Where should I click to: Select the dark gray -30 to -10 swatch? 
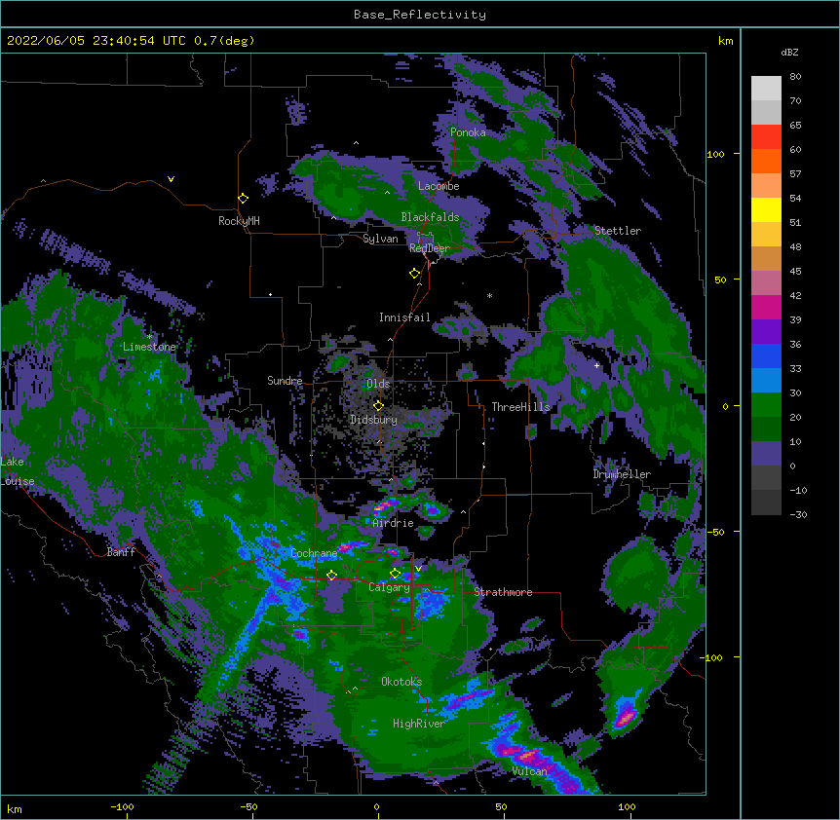[x=766, y=503]
